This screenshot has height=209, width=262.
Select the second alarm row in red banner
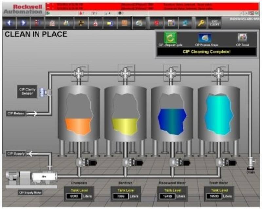(x=152, y=8)
